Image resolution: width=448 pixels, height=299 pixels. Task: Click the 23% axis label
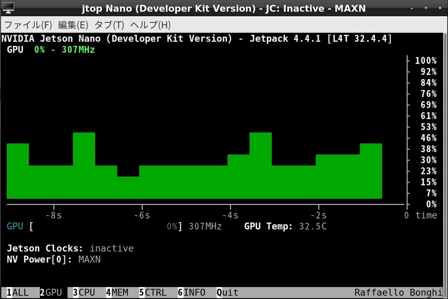click(429, 171)
